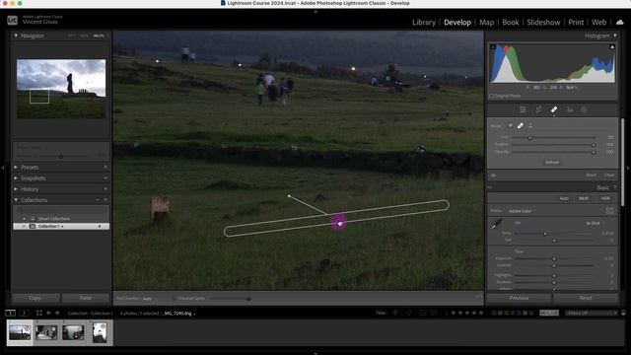Collapse the Collections panel

[16, 199]
